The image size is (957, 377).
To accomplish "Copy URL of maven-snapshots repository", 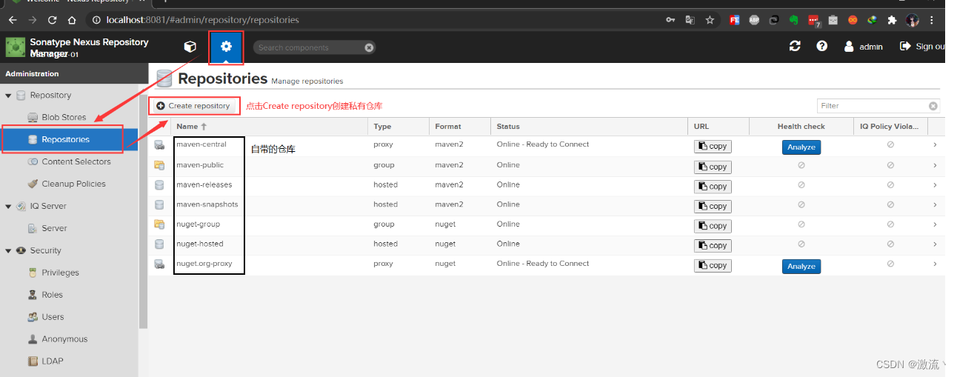I will tap(713, 206).
